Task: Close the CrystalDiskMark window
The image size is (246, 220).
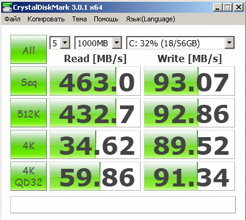Action: click(239, 8)
